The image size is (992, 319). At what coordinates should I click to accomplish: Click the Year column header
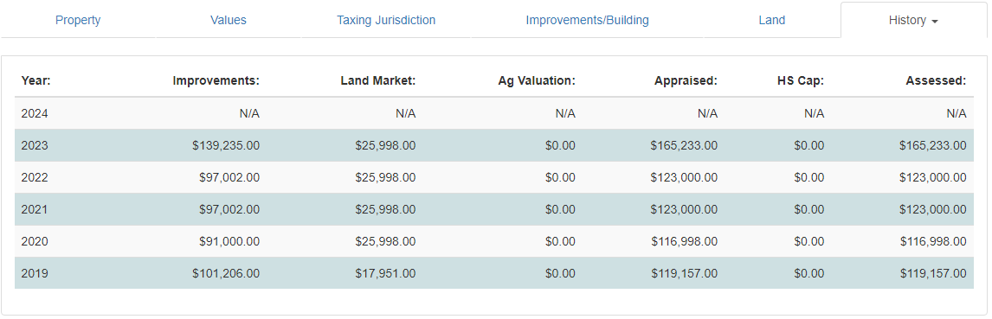pyautogui.click(x=36, y=81)
